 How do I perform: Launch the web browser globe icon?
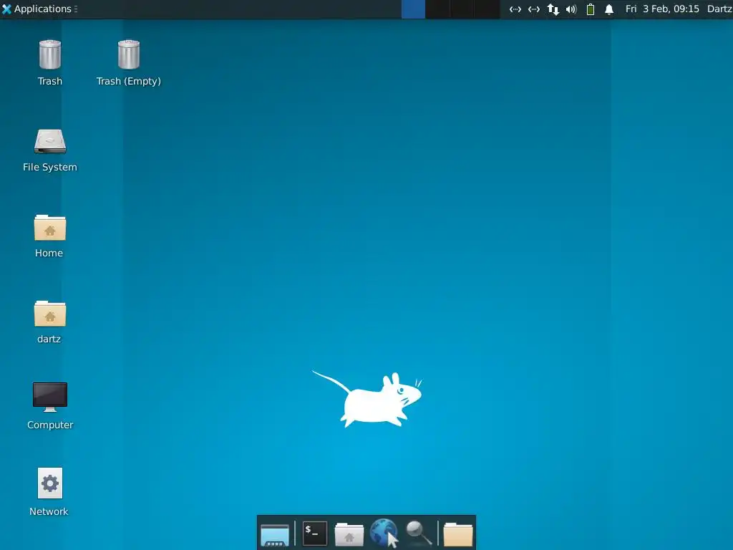click(384, 533)
